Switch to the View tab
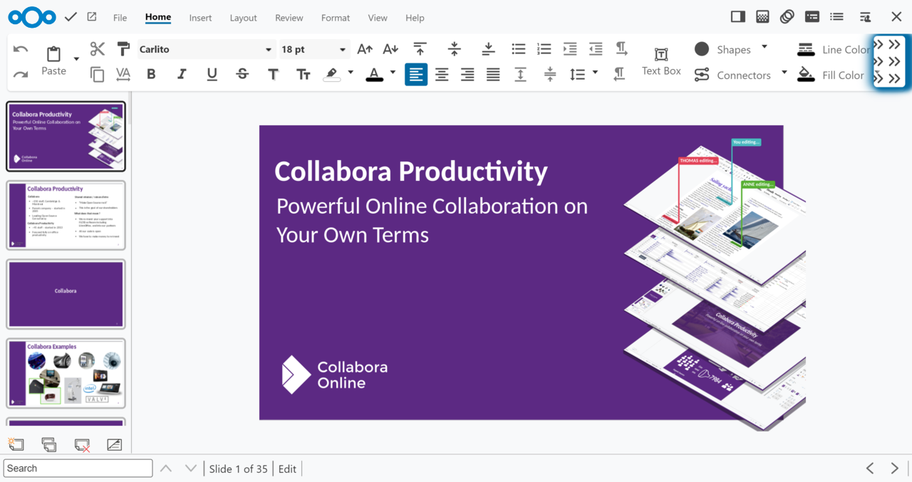Viewport: 912px width, 482px height. click(x=378, y=18)
